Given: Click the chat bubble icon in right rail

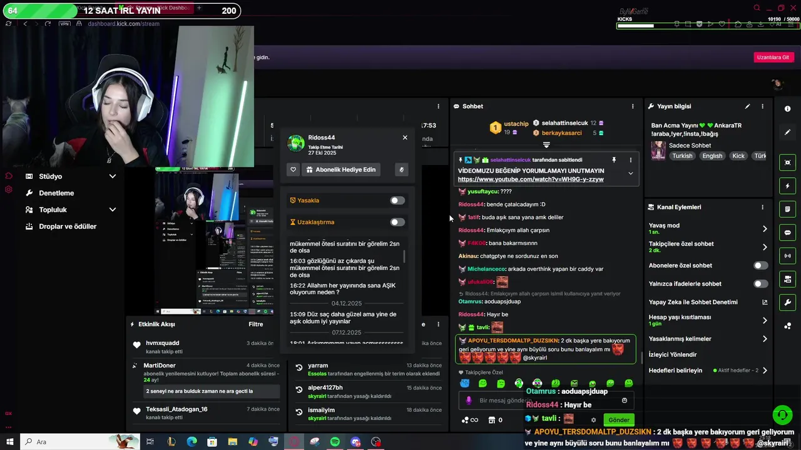Looking at the screenshot, I should [x=787, y=232].
